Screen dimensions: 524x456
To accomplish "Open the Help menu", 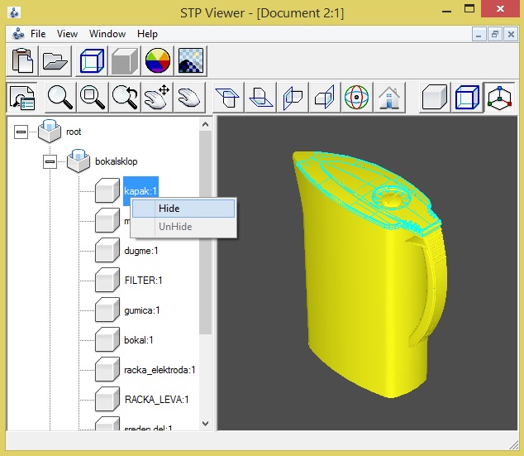I will tap(147, 34).
